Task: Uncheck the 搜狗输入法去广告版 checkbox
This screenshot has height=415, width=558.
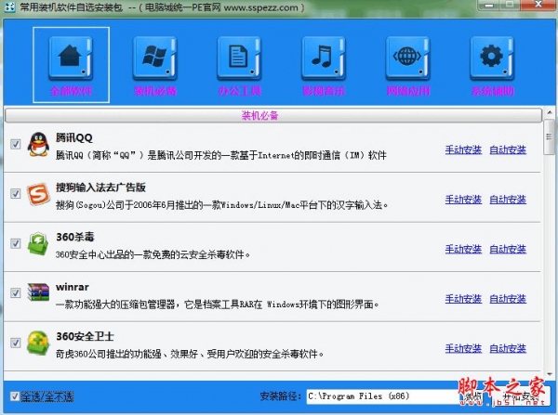Action: (15, 194)
